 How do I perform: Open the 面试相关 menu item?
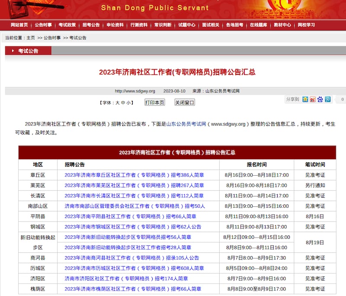(211, 25)
